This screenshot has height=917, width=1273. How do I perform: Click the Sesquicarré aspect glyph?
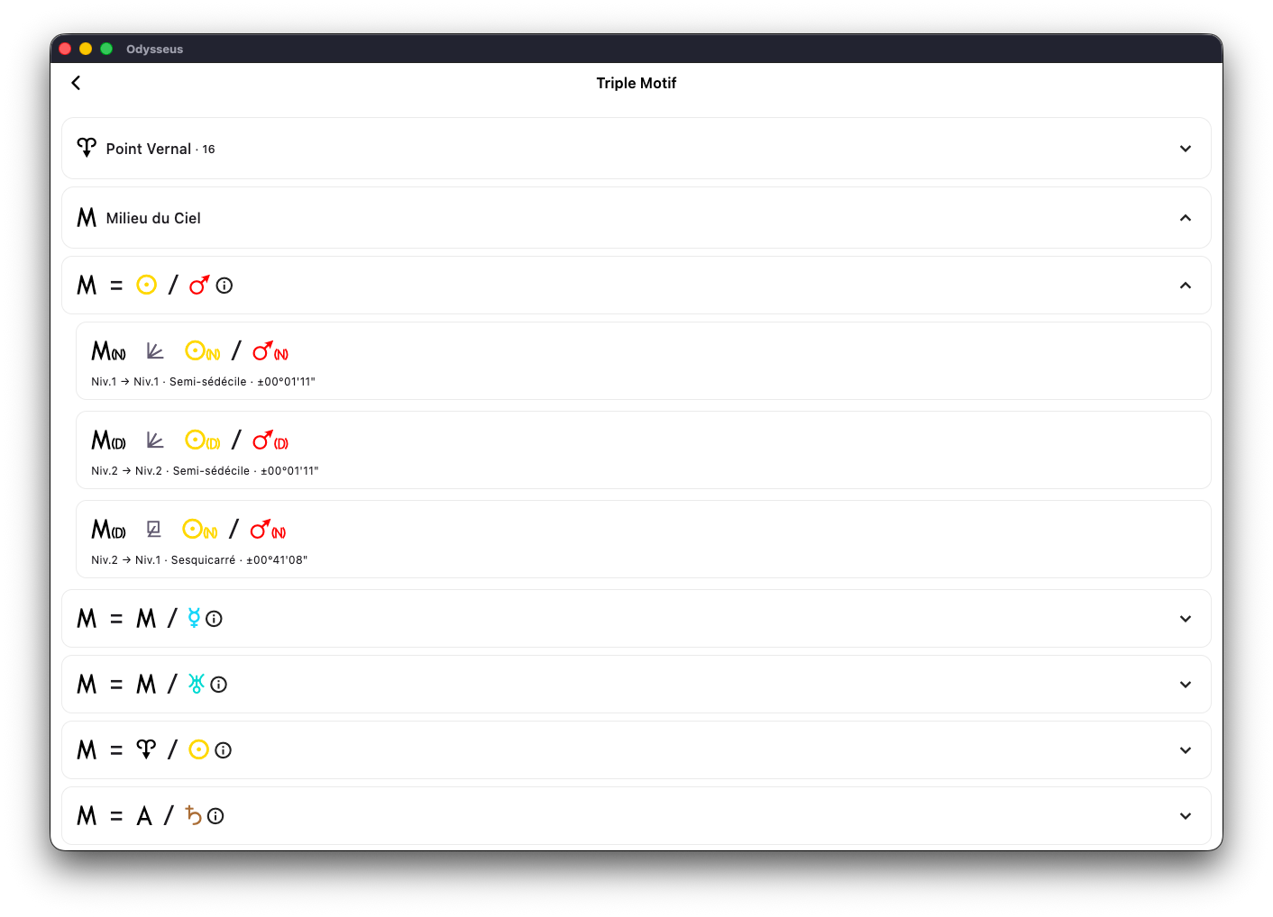click(x=154, y=529)
